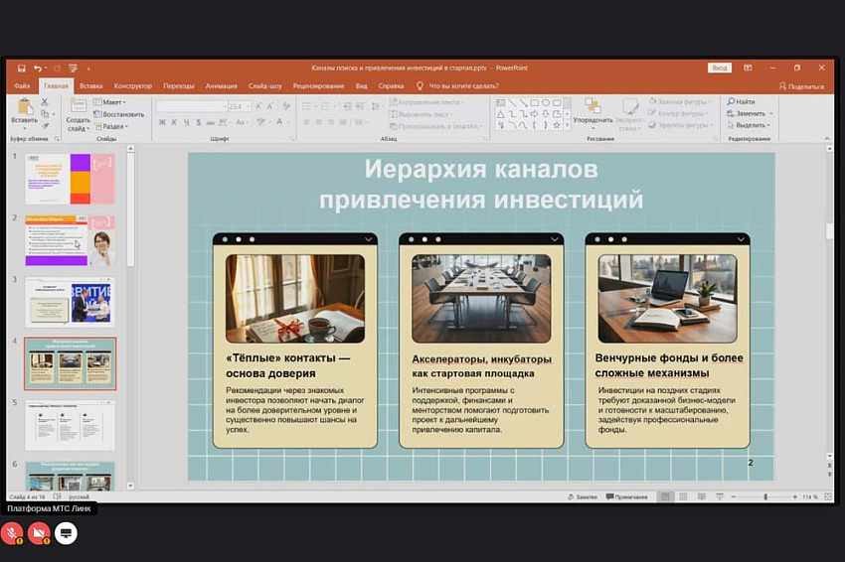Click the Поделиться share button
This screenshot has height=562, width=845.
pos(805,86)
